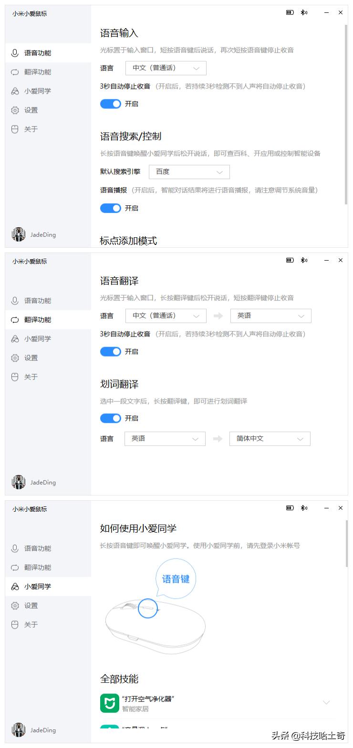This screenshot has height=748, width=353.
Task: Open the 中文（普通话） language dropdown under 语音输入
Action: [x=166, y=68]
